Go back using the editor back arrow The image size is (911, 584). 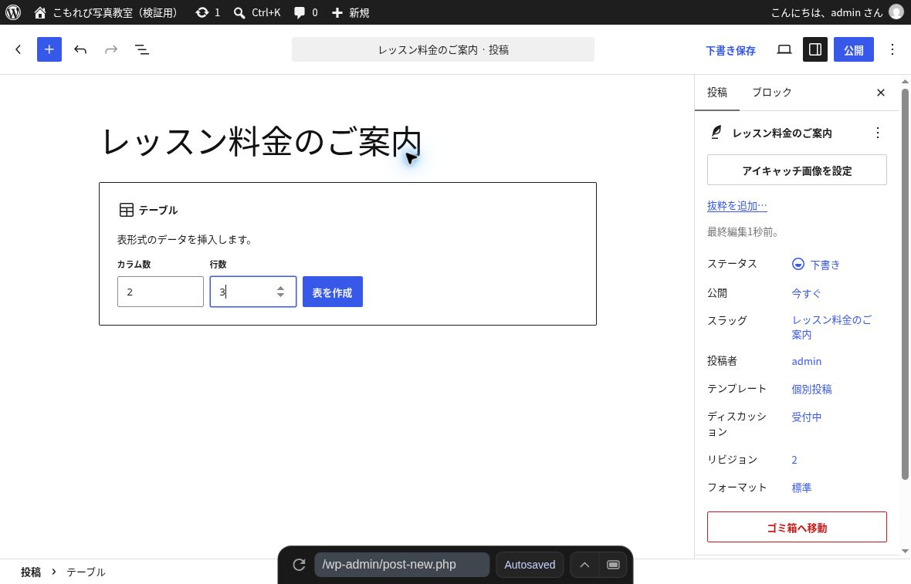(19, 49)
